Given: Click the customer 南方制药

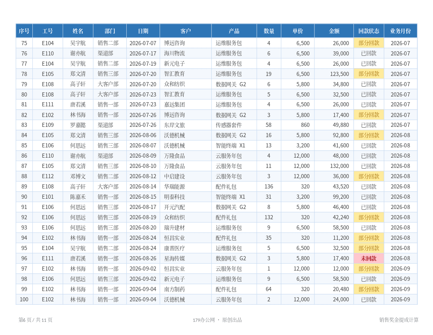Looking at the screenshot, I should [x=175, y=289].
